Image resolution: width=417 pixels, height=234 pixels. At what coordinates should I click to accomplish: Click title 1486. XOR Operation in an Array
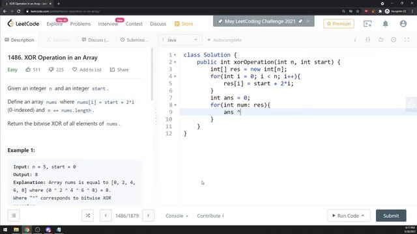pos(53,58)
